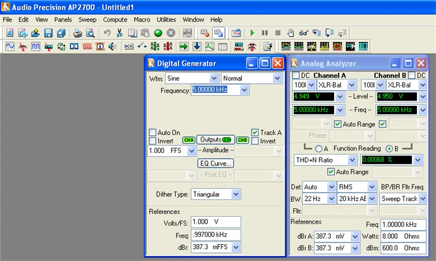Click the Volts/FS reference input field
436x261 pixels.
click(x=215, y=222)
